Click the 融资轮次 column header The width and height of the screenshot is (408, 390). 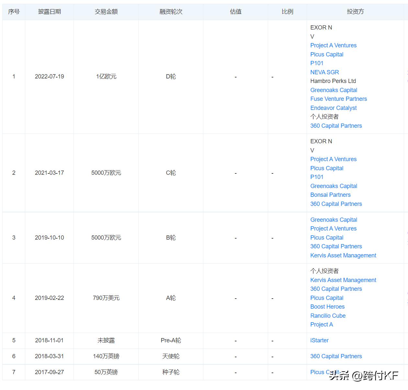pos(171,12)
